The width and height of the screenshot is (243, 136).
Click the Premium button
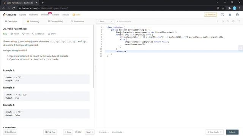coord(210,15)
